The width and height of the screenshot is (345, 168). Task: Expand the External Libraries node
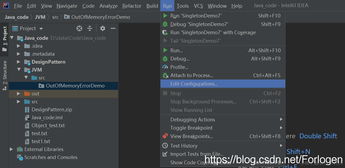[11, 149]
